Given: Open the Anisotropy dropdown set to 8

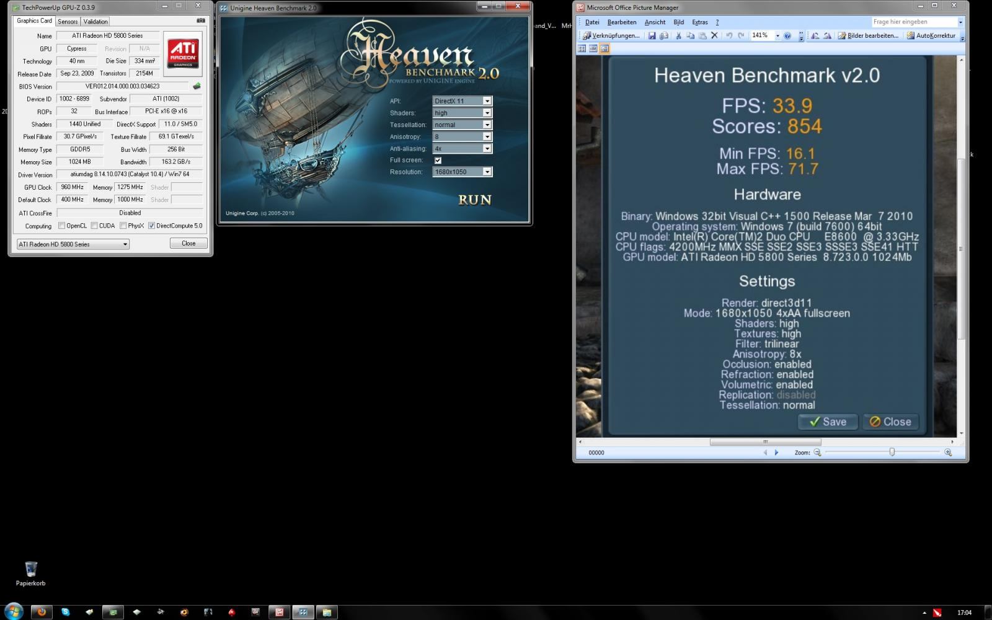Looking at the screenshot, I should (462, 136).
